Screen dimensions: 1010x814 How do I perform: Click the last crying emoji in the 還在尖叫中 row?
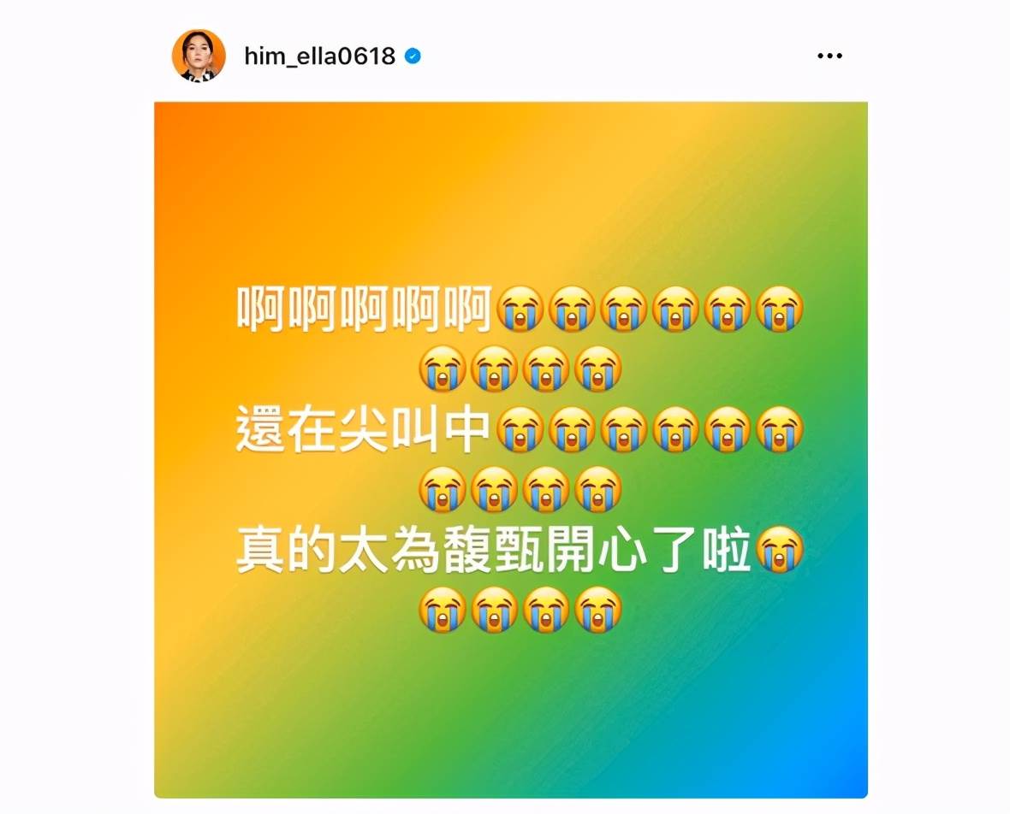click(x=780, y=429)
